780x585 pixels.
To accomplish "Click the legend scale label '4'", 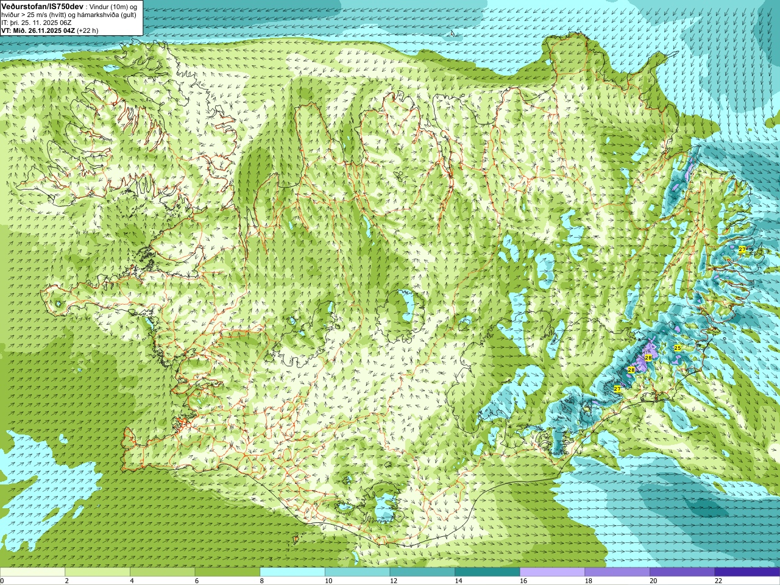I will 132,581.
